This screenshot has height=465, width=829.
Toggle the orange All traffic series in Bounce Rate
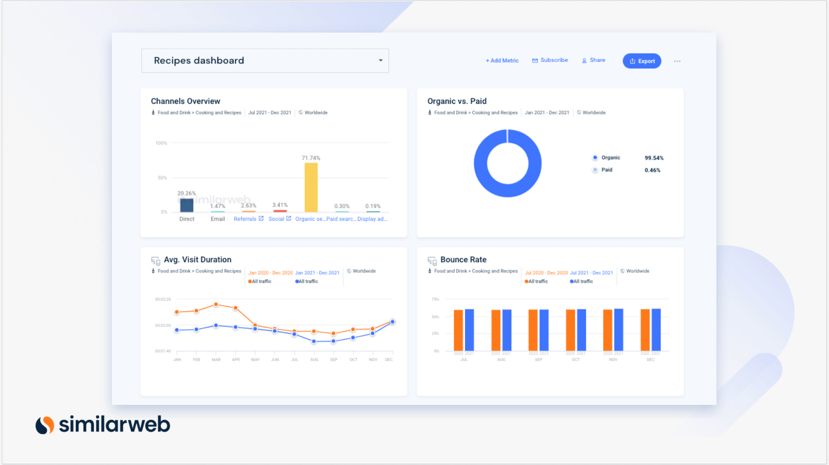[536, 281]
